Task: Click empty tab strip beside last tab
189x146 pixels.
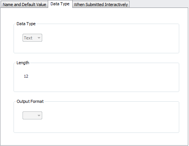Action: [159, 4]
